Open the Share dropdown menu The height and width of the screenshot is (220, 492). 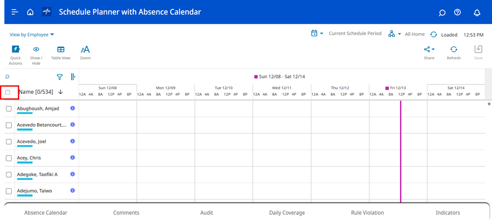pyautogui.click(x=429, y=50)
